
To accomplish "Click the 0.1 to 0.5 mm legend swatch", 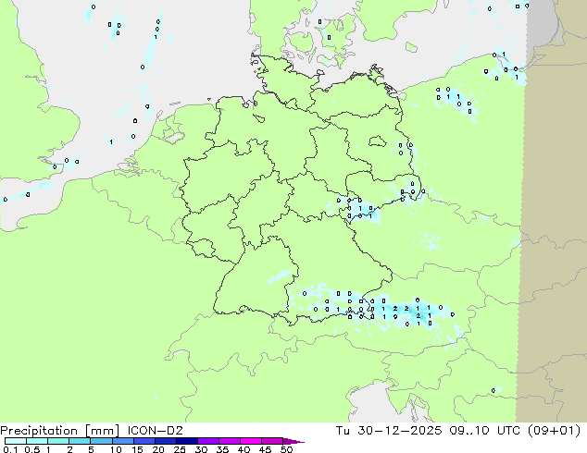I will [16, 441].
